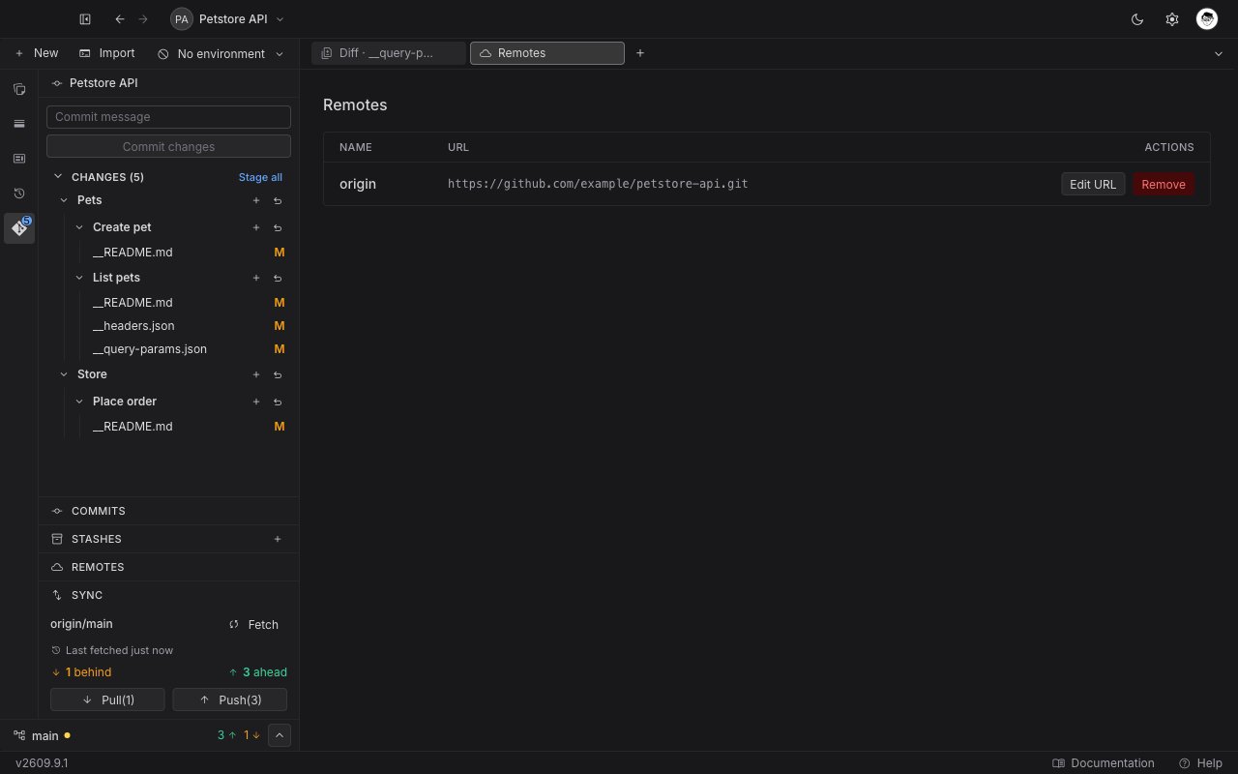This screenshot has height=774, width=1238.
Task: Add a stash with plus icon
Action: click(x=278, y=539)
